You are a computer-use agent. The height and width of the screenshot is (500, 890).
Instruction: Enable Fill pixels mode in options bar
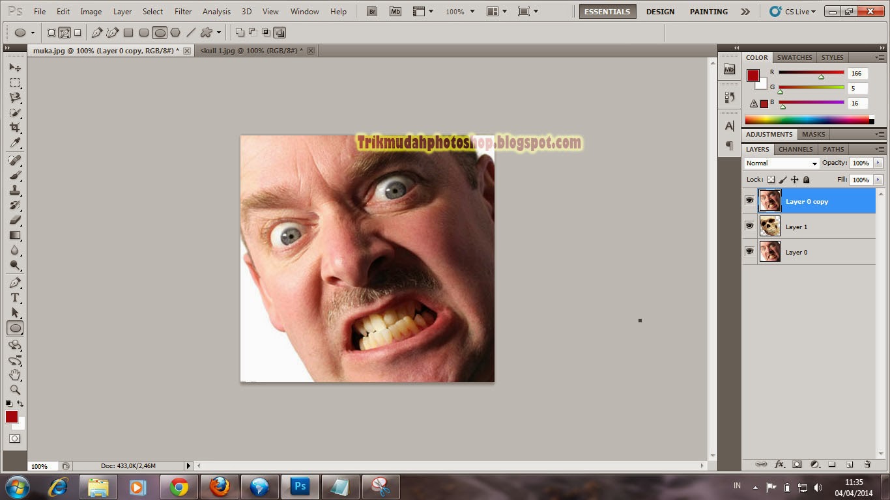tap(78, 33)
